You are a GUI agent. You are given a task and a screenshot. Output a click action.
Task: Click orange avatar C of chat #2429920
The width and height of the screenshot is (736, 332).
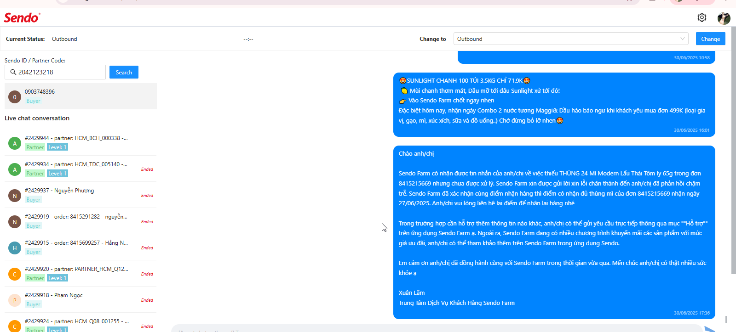pos(15,274)
